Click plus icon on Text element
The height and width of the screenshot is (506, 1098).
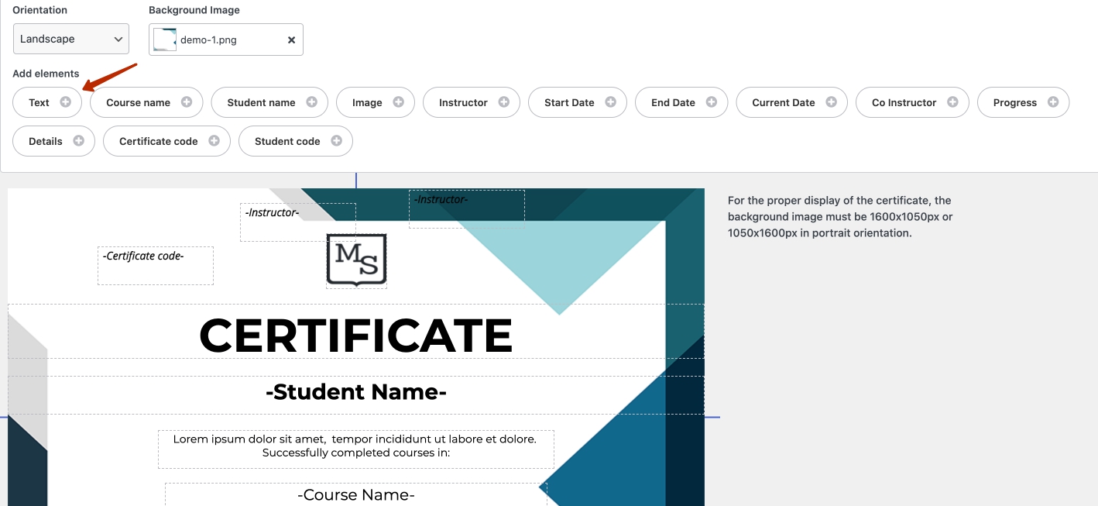pos(66,102)
